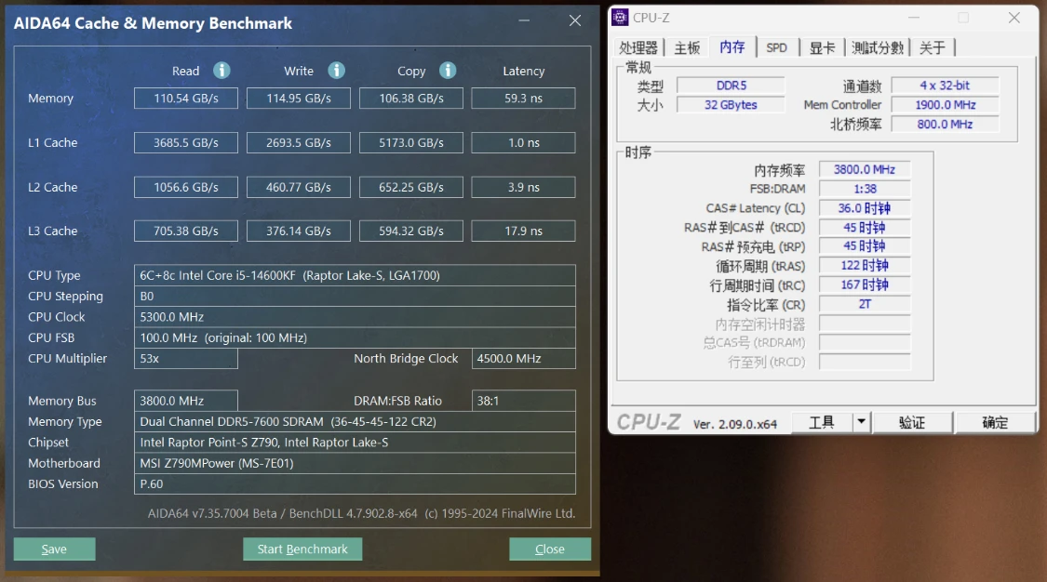Click Chipset field Intel Raptor Point-S Z790
The image size is (1047, 582).
[355, 442]
